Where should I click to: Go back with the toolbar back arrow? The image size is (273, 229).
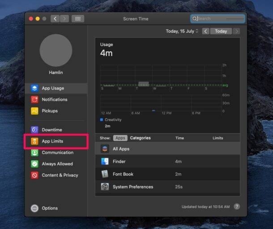(x=55, y=19)
